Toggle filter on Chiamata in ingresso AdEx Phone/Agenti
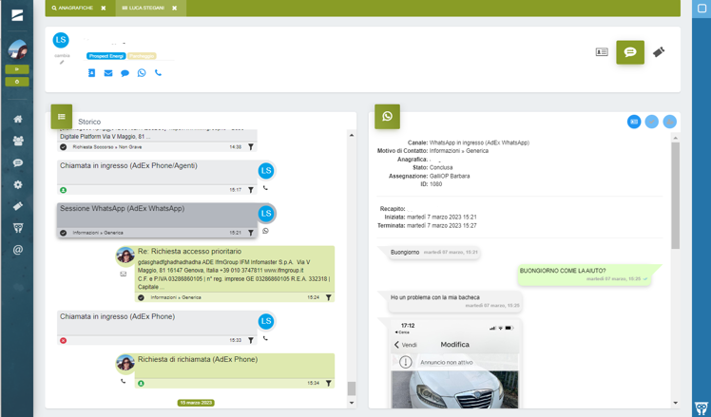 click(x=251, y=190)
